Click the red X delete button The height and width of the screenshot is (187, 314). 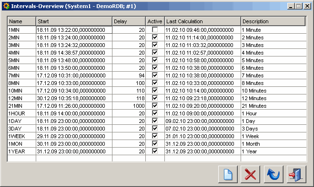coord(250,174)
